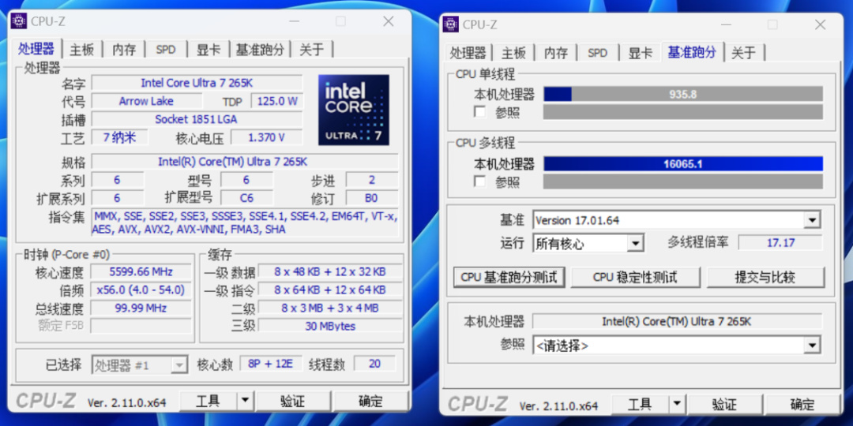Click the 修订 value B0

click(x=372, y=198)
